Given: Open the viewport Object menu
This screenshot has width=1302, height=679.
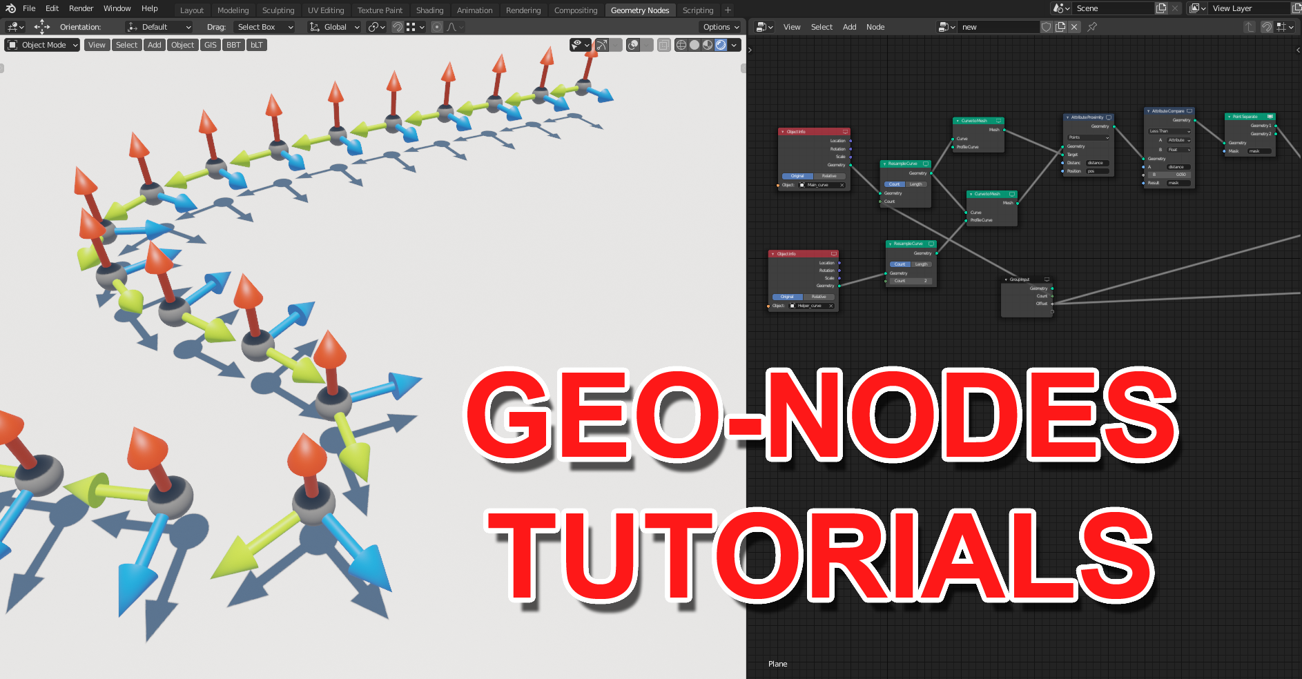Looking at the screenshot, I should point(183,45).
